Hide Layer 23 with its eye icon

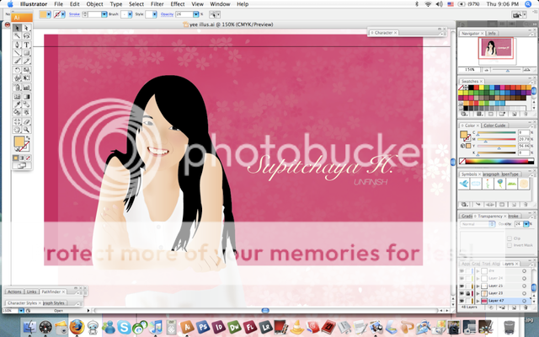462,293
